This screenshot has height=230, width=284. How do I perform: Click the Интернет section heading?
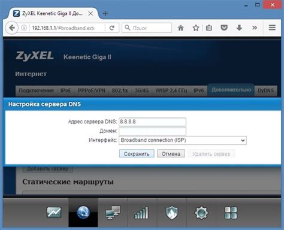[31, 74]
